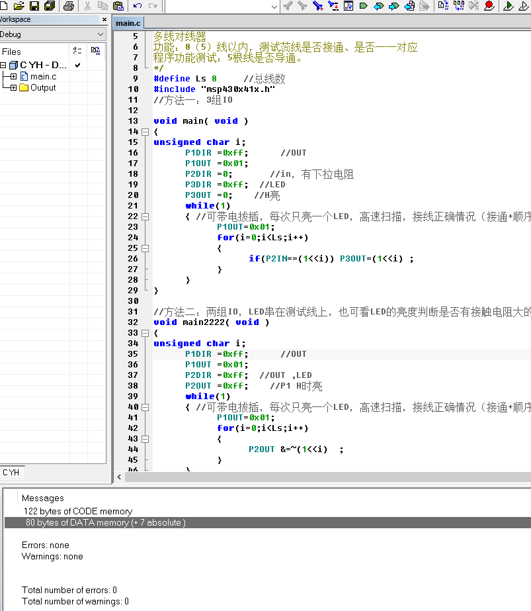The image size is (531, 611).
Task: Click the compile-status column header icon
Action: 95,51
